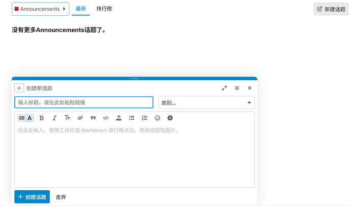
Task: Insert a bulleted list
Action: pos(132,118)
